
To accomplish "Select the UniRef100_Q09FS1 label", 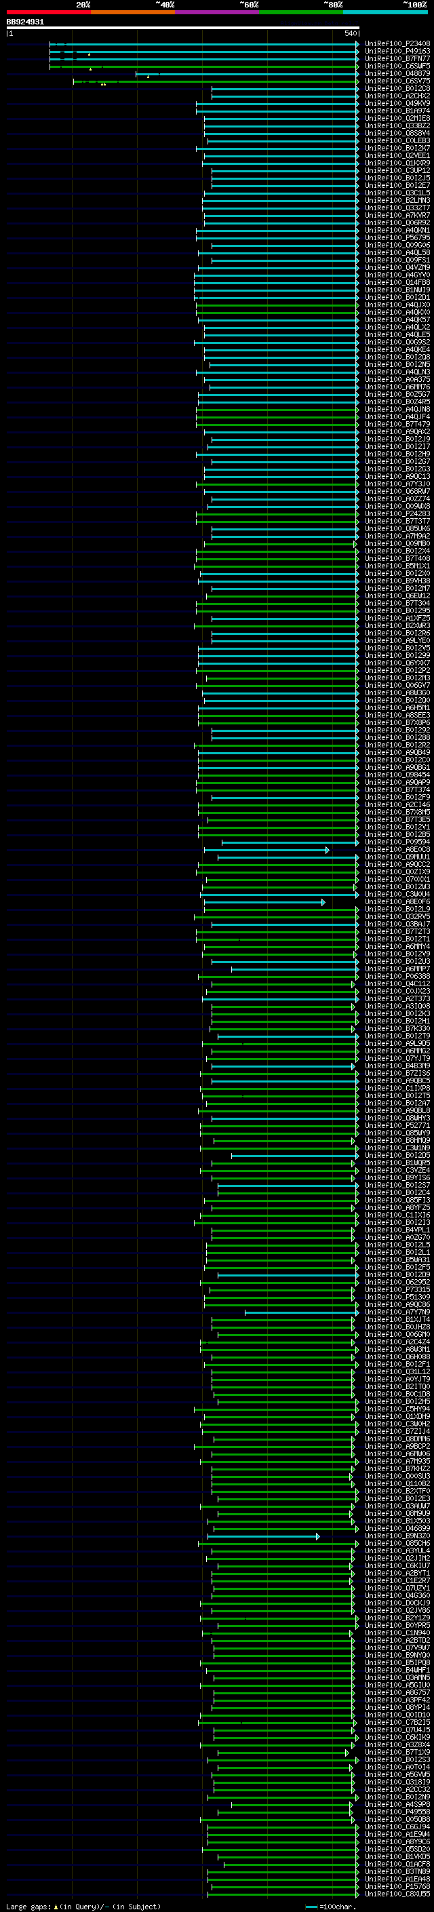I will [397, 260].
